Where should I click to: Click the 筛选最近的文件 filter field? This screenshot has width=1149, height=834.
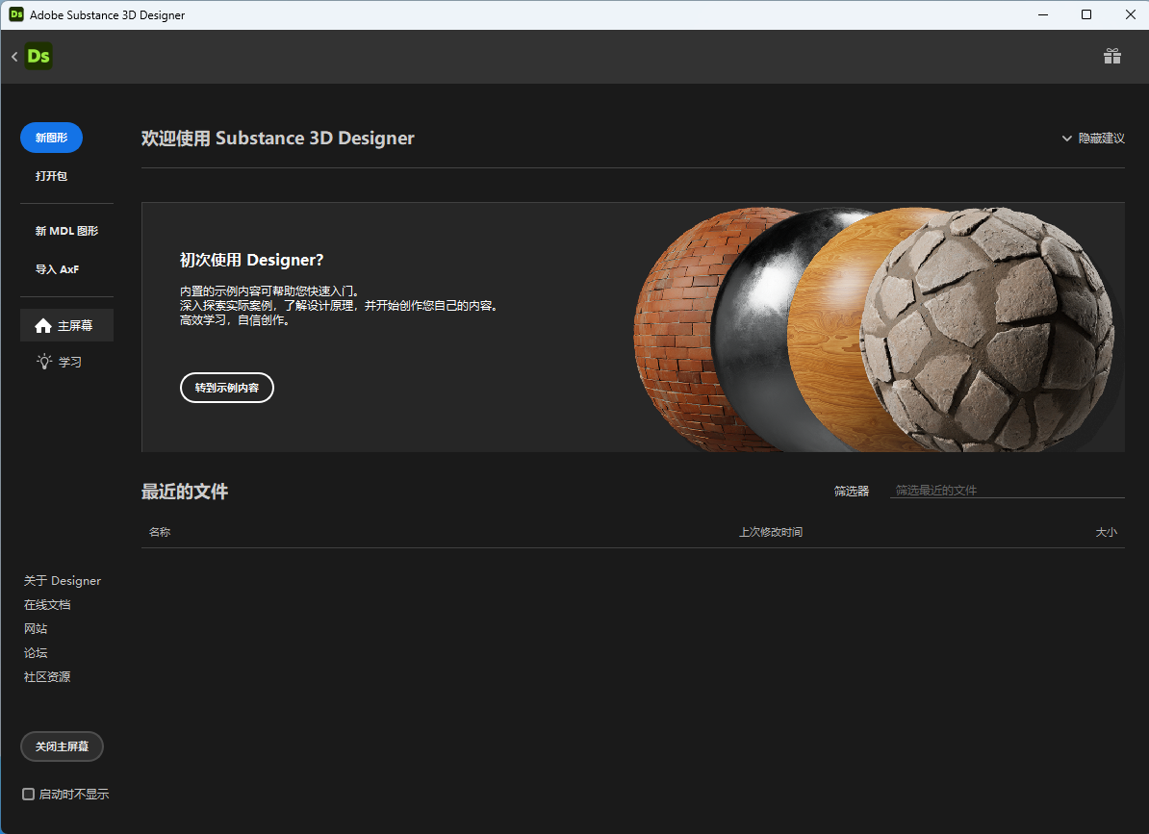pos(1007,490)
